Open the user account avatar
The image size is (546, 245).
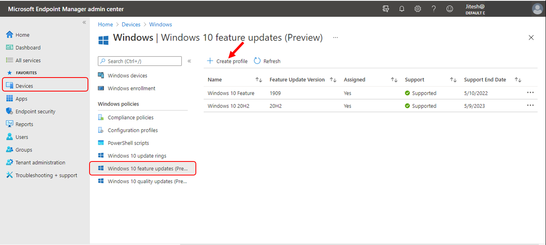537,9
